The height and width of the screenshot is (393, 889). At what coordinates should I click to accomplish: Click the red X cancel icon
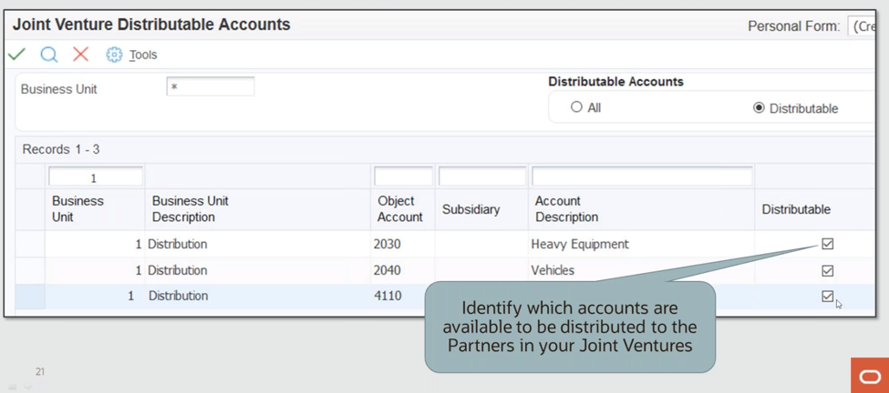point(80,55)
